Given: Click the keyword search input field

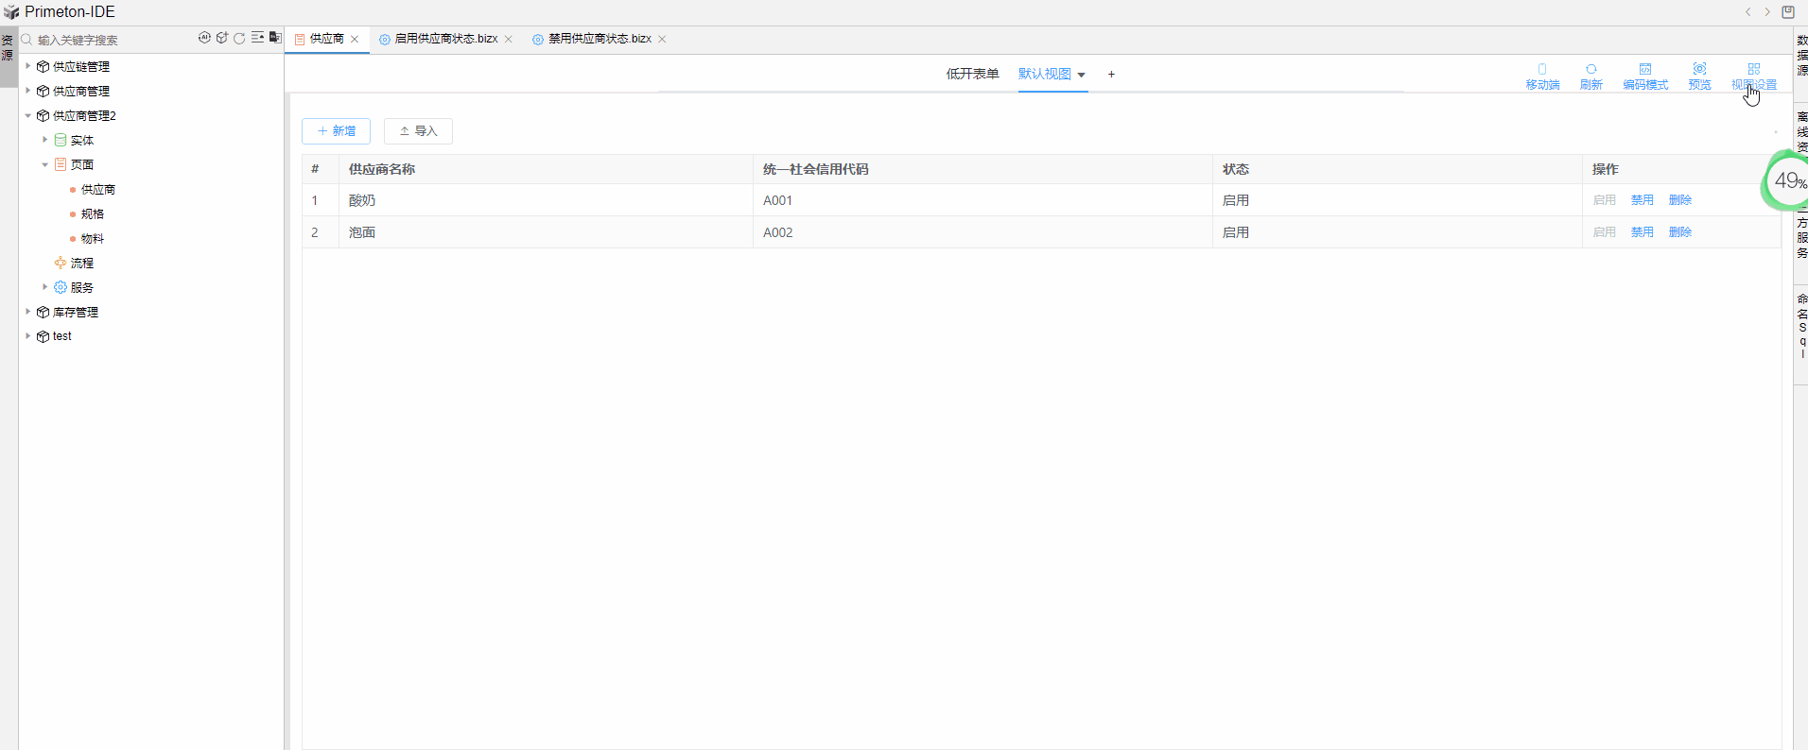Looking at the screenshot, I should pos(109,40).
